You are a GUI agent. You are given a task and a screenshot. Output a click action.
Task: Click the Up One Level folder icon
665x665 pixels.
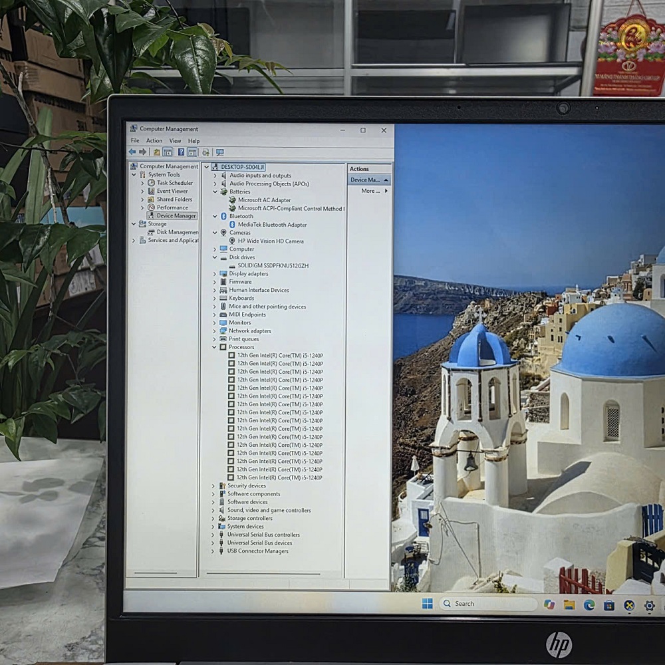[156, 152]
